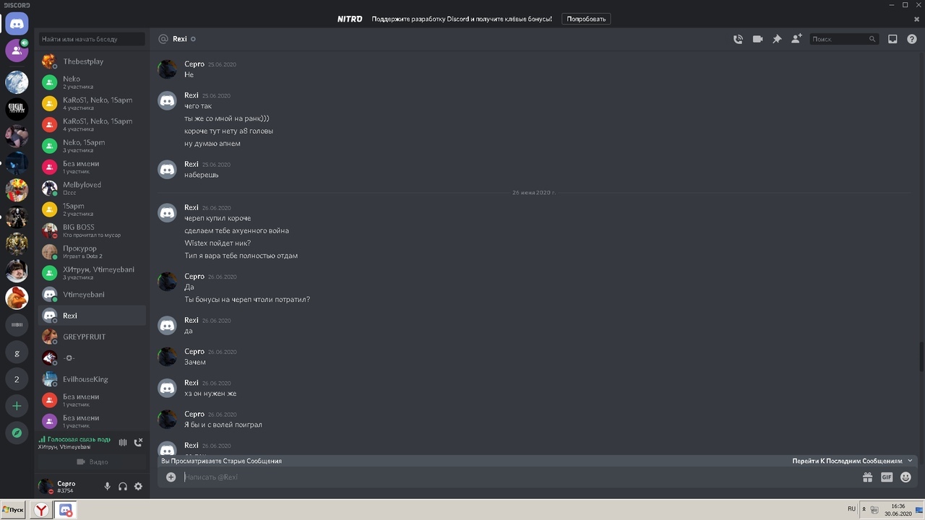Image resolution: width=925 pixels, height=520 pixels.
Task: Start a video call with Rexi
Action: click(757, 39)
